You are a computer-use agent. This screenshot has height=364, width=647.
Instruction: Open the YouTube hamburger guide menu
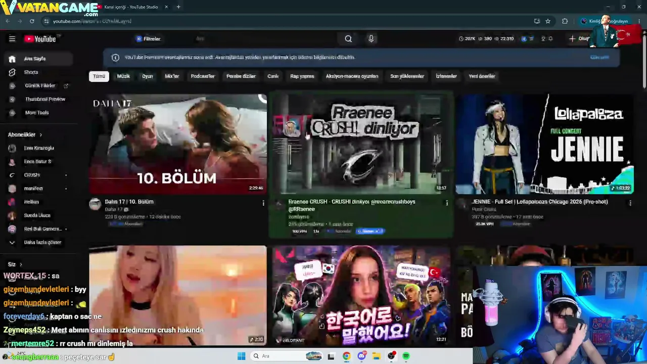pyautogui.click(x=12, y=39)
